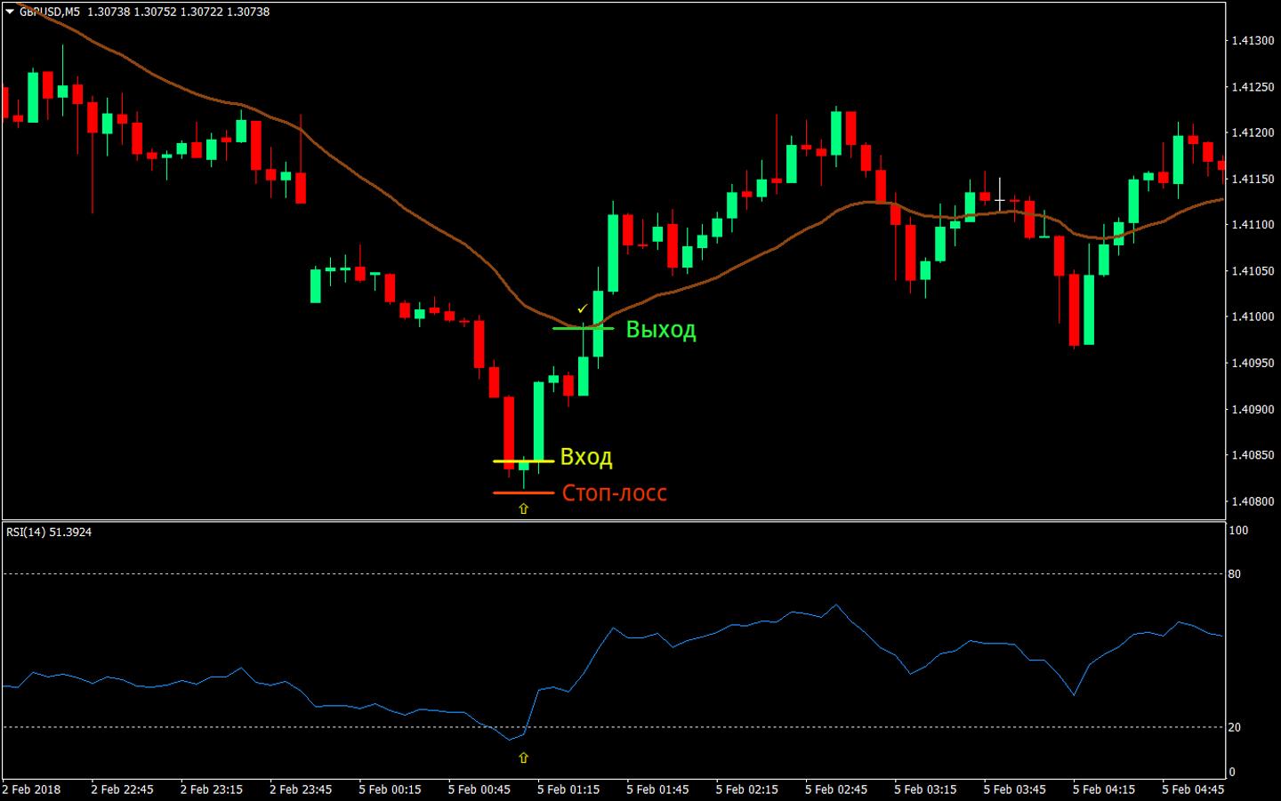Click the RSI 20 level scale label
The height and width of the screenshot is (801, 1281).
(1234, 727)
